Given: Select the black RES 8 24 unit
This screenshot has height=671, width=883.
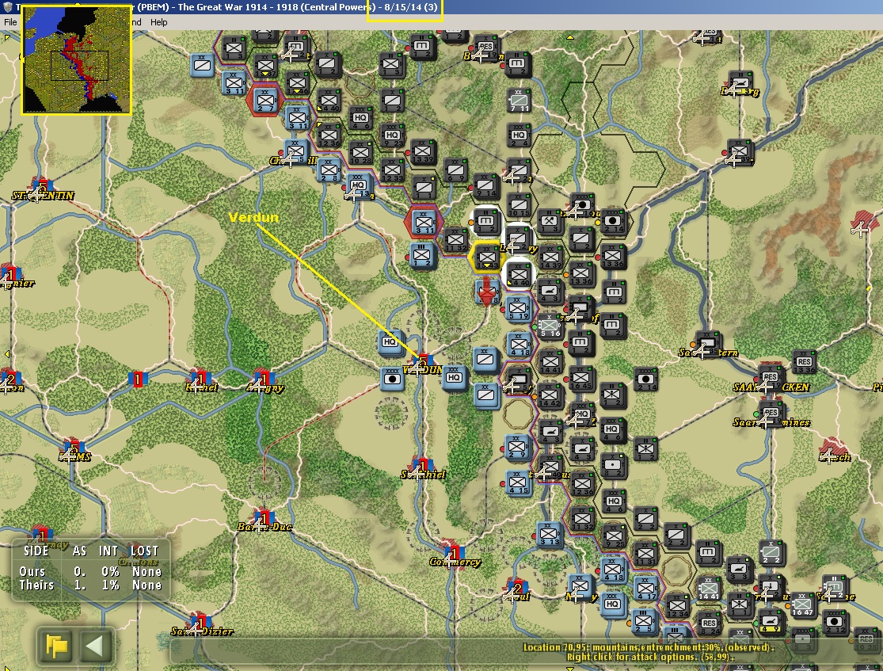Looking at the screenshot, I should pos(709,623).
